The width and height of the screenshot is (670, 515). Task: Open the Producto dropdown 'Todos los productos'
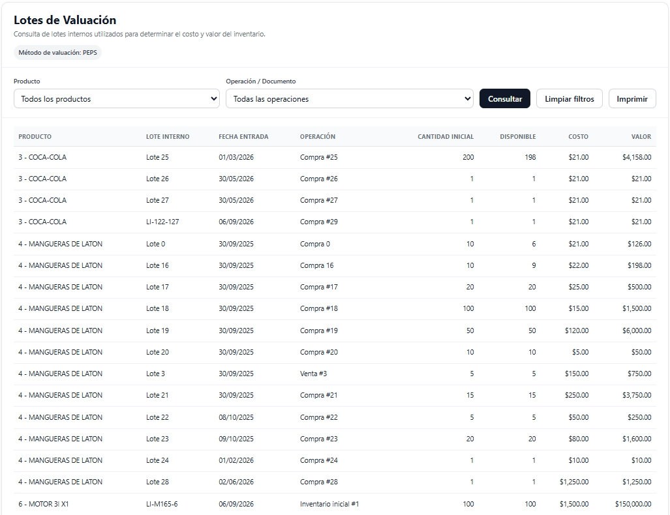click(117, 98)
